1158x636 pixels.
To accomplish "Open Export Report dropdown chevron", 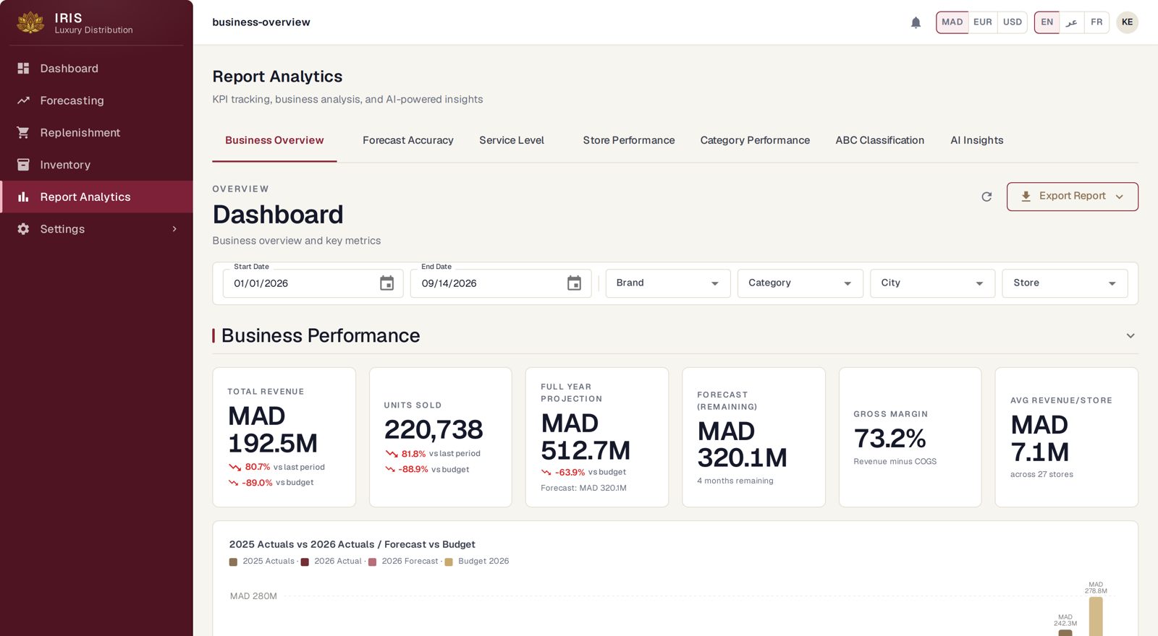I will 1120,197.
